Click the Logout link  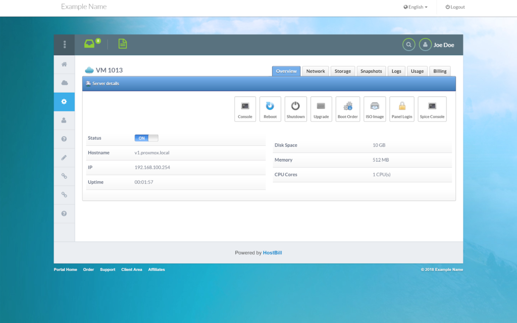(x=455, y=7)
